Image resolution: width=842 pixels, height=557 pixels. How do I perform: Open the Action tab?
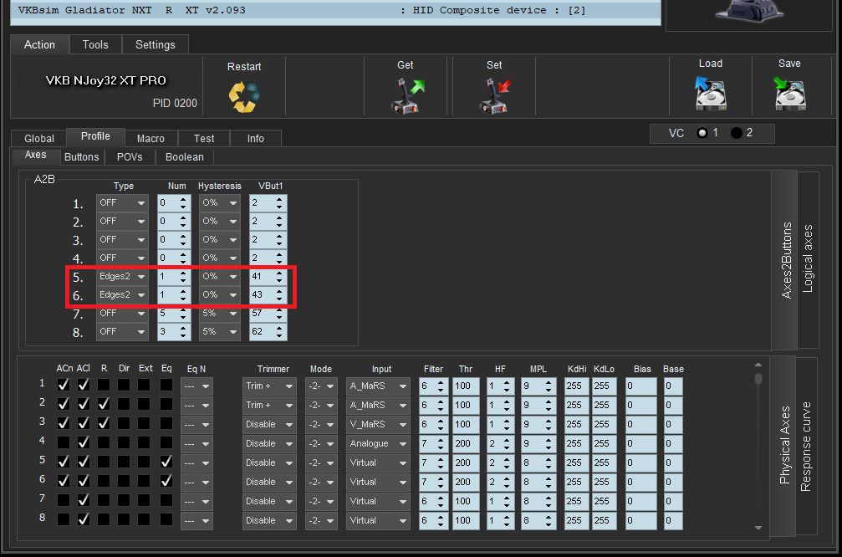pyautogui.click(x=40, y=44)
